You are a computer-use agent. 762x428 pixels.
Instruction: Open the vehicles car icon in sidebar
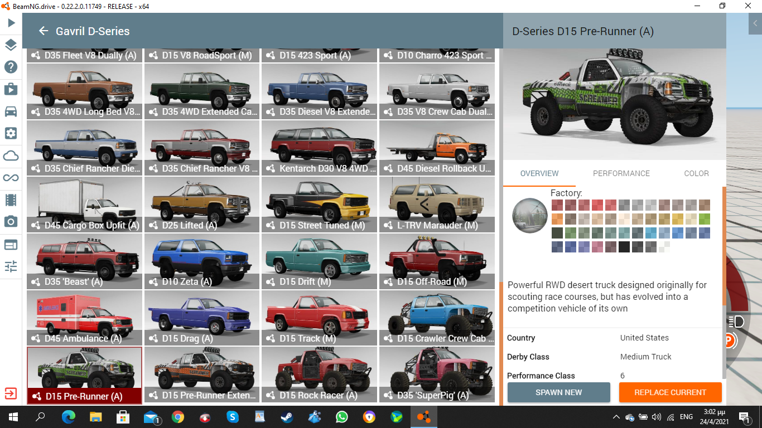pos(11,111)
